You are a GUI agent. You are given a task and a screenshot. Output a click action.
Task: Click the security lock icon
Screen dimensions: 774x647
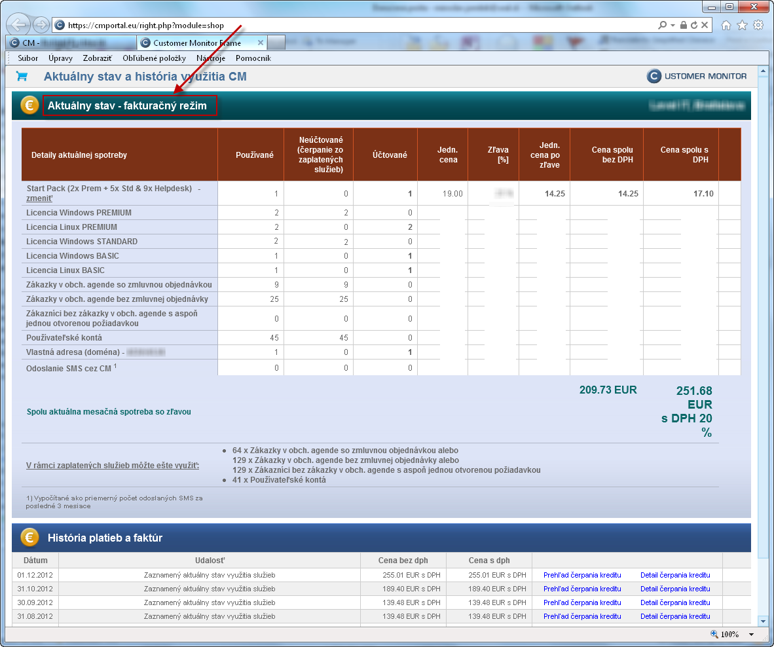pyautogui.click(x=684, y=25)
